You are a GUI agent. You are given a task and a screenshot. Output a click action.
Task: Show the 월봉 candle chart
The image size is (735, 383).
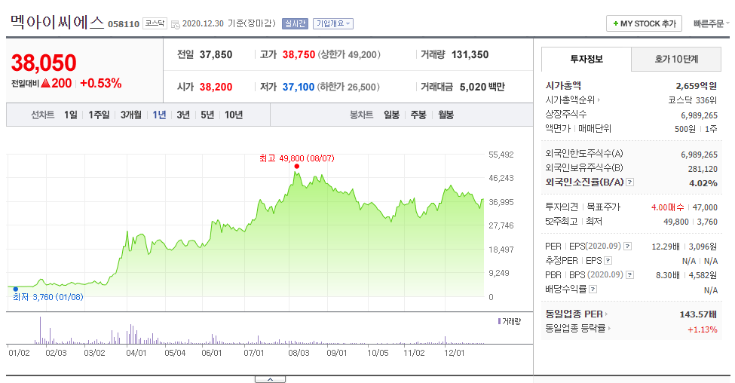(446, 115)
